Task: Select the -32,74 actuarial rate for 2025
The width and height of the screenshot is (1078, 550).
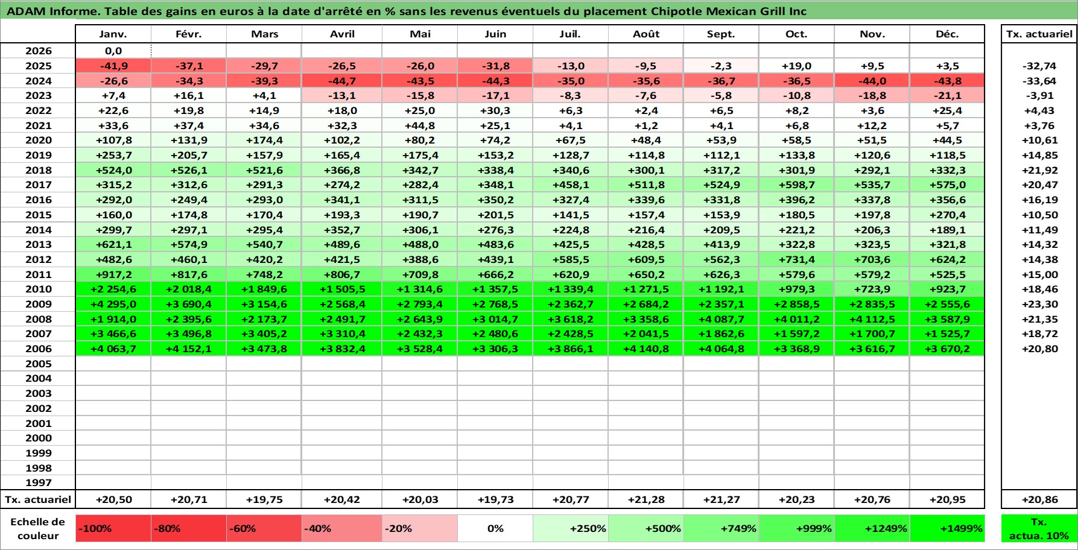Action: [1039, 66]
